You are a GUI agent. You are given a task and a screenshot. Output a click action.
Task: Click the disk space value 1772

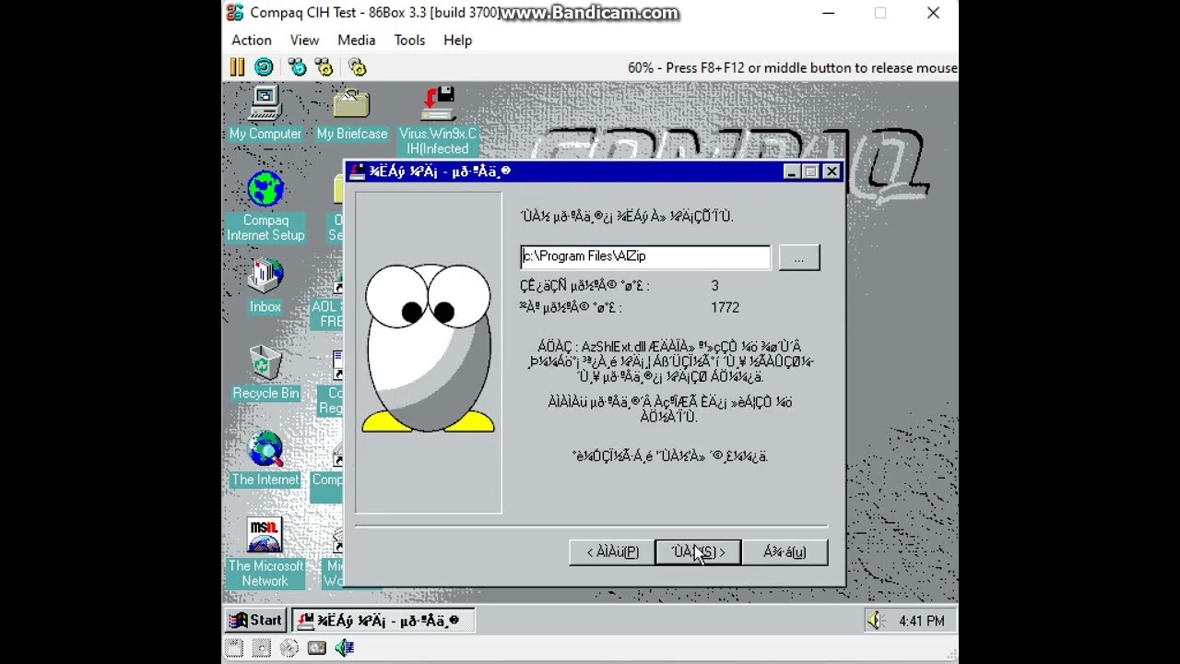726,307
